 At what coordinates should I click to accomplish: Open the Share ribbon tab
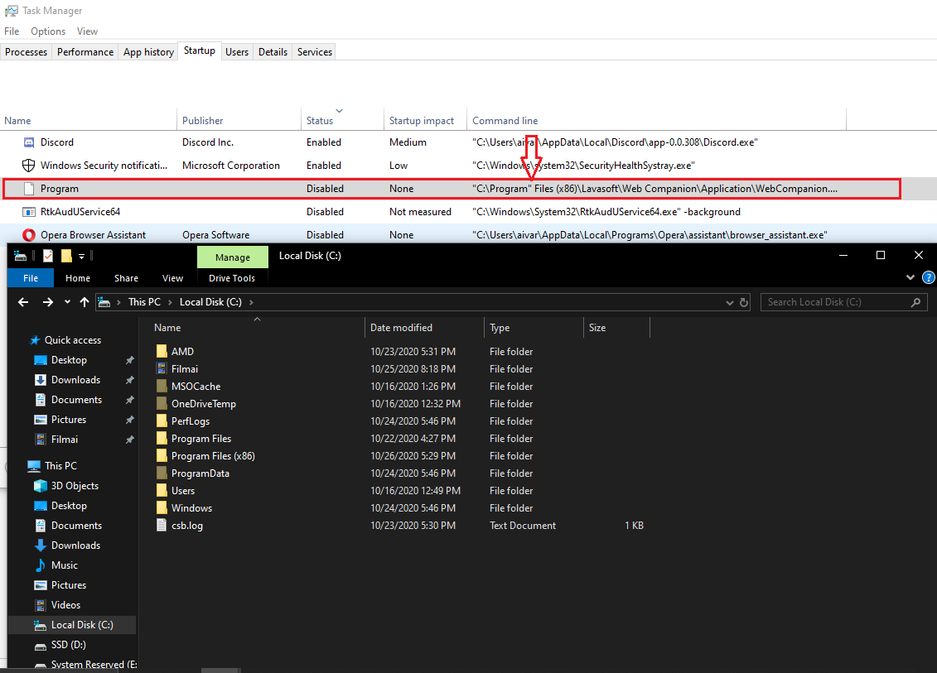pyautogui.click(x=126, y=278)
